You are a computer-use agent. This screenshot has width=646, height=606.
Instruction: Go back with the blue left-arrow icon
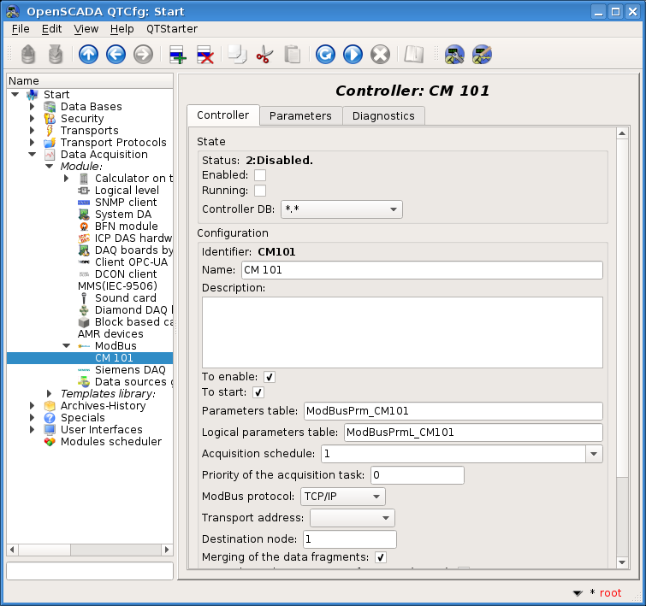click(116, 55)
